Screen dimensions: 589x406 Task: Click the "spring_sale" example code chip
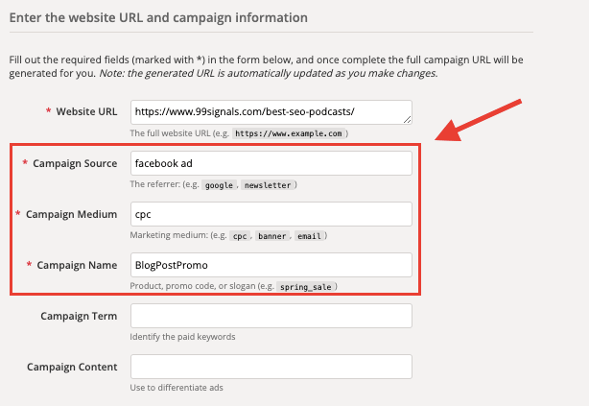[308, 286]
